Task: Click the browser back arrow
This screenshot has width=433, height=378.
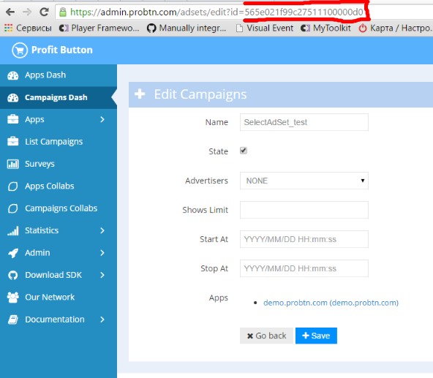Action: [x=10, y=12]
